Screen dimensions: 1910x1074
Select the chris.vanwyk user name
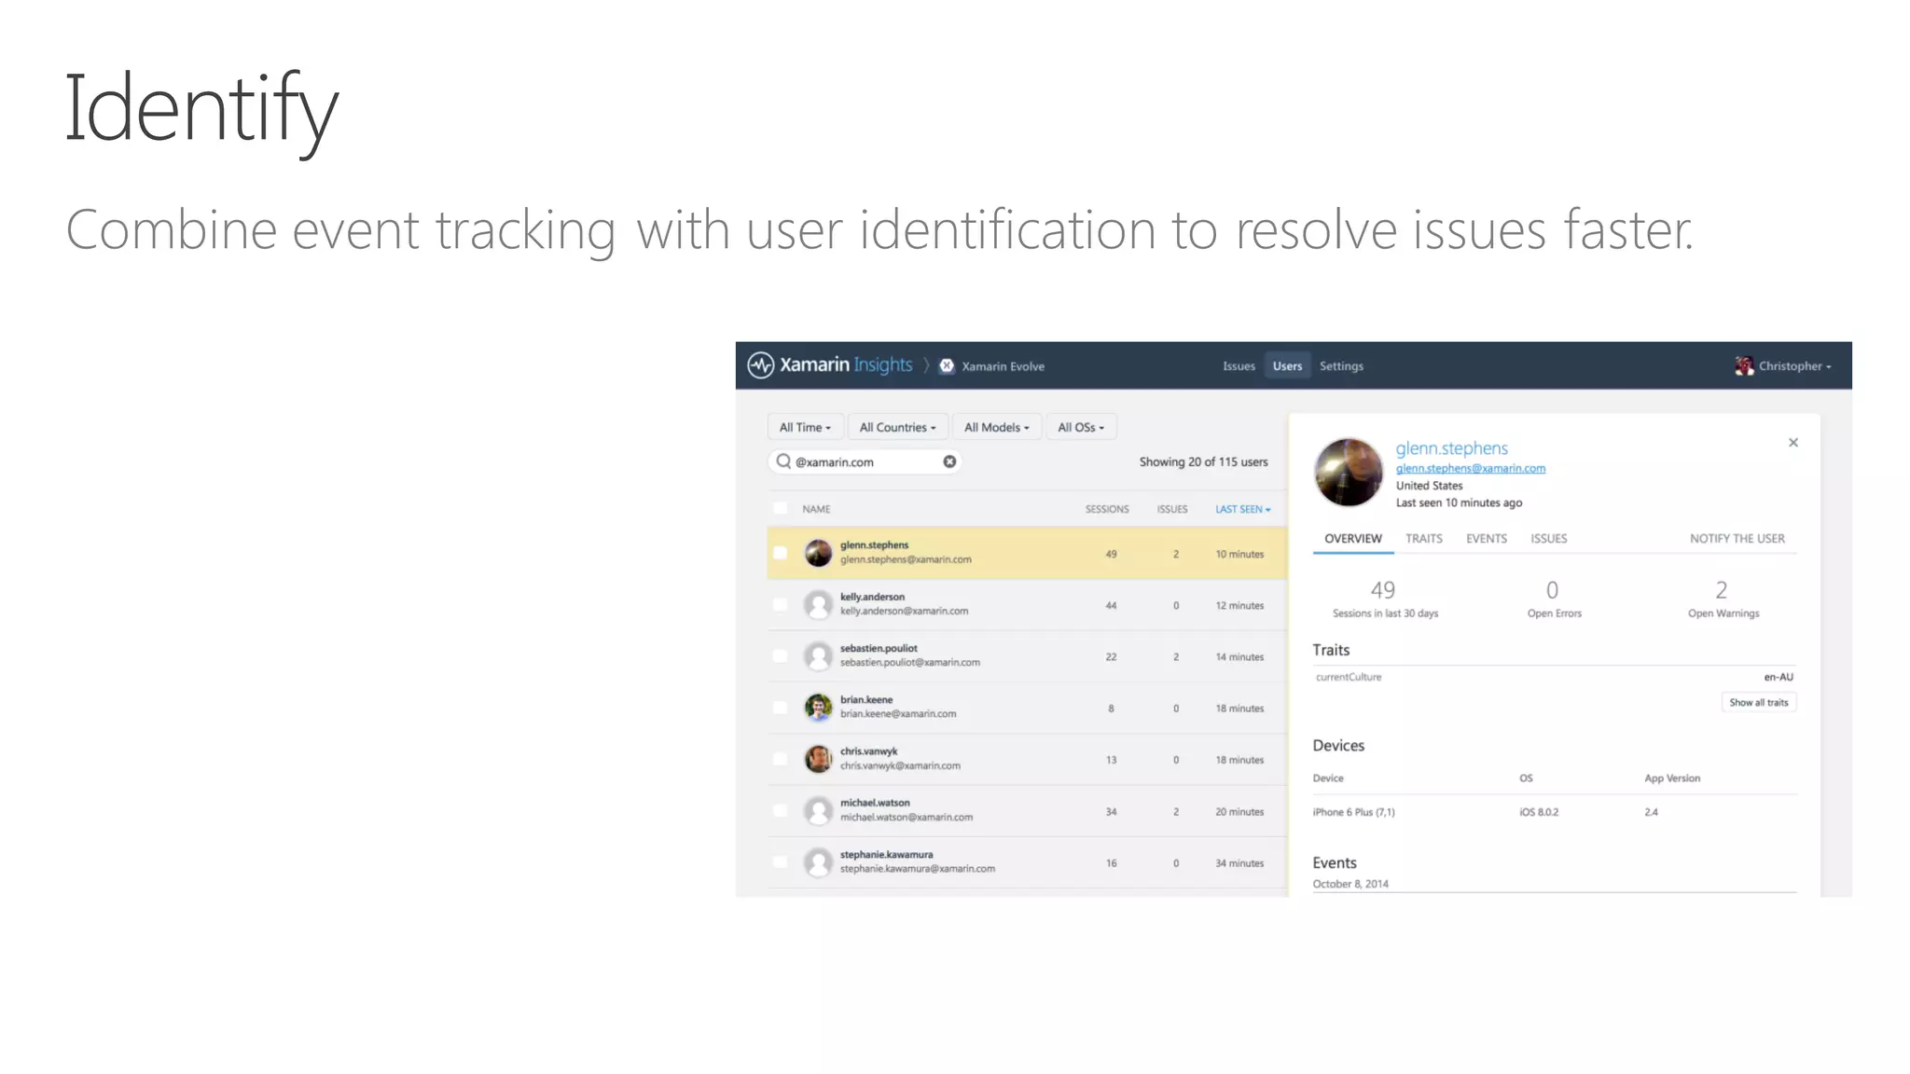click(868, 750)
